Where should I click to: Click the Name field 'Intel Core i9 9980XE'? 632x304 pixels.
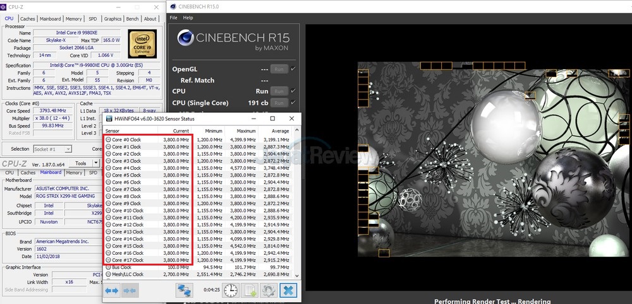(x=76, y=33)
